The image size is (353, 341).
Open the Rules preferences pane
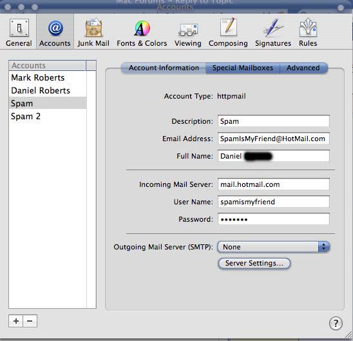coord(308,33)
